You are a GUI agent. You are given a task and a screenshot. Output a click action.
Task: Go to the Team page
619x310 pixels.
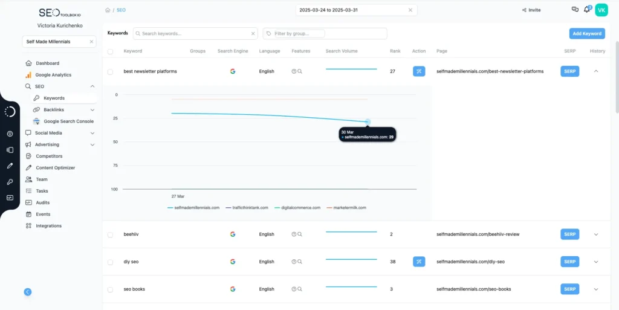click(x=42, y=179)
